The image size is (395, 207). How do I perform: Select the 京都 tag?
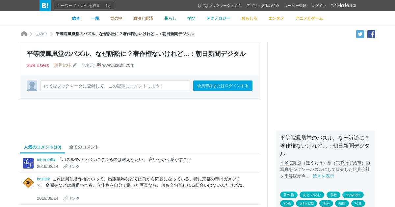point(287,203)
